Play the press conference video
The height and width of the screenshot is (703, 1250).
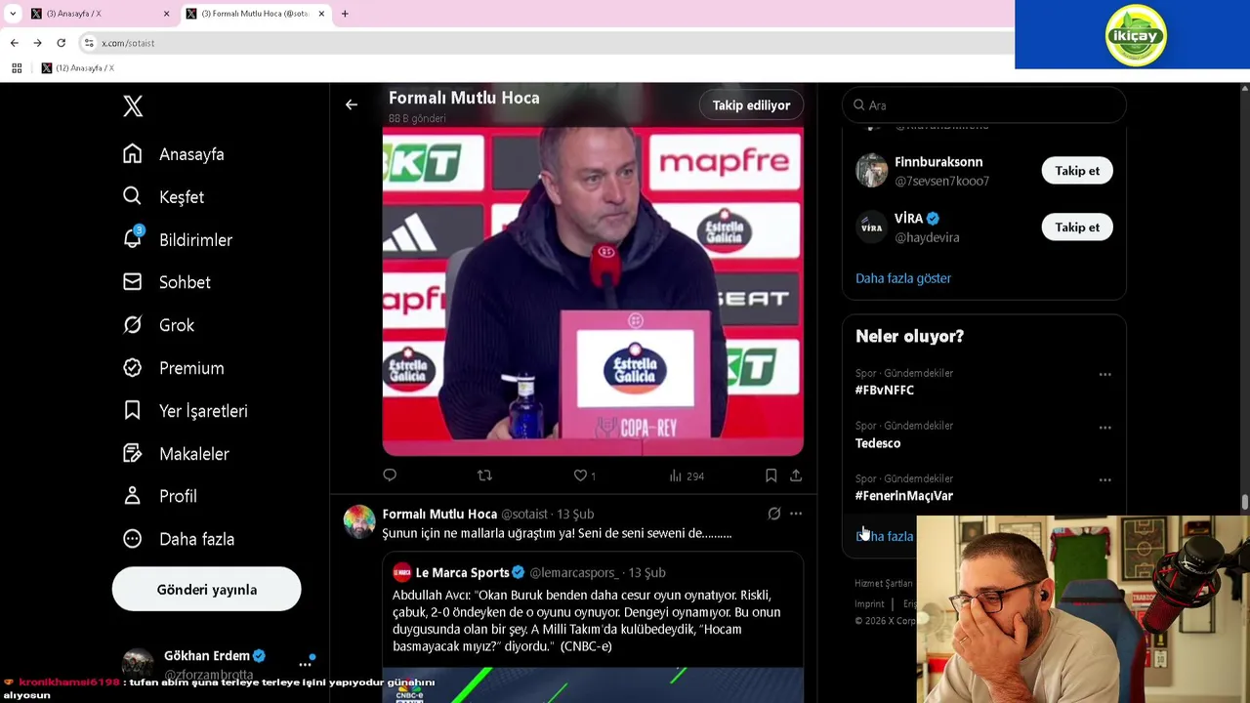[593, 291]
